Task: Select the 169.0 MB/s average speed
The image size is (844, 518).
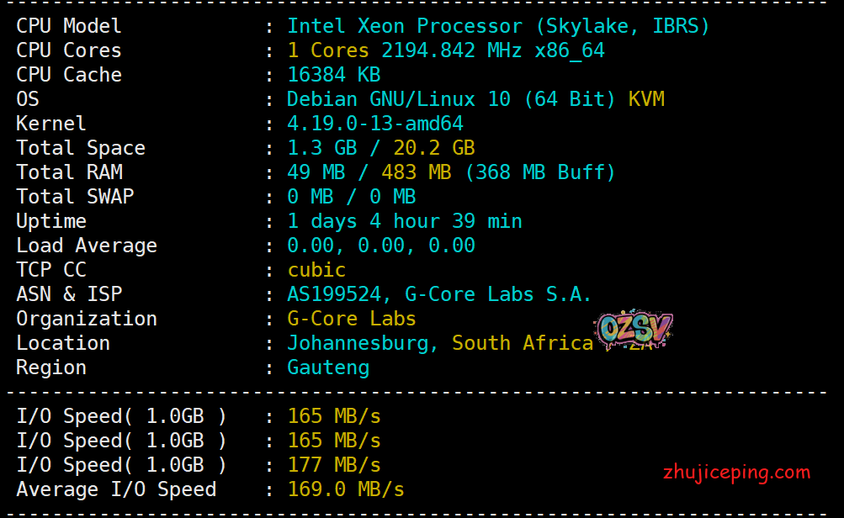Action: click(346, 489)
